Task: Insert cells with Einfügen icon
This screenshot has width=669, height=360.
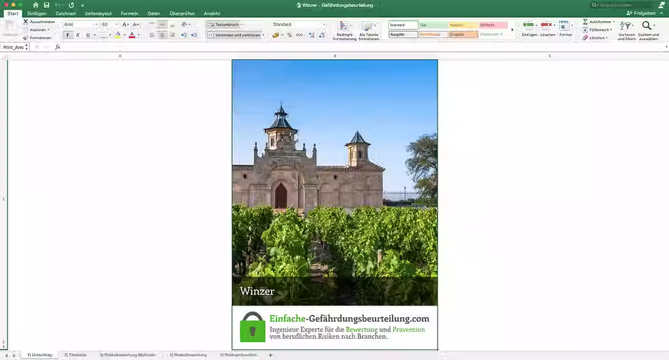Action: tap(529, 29)
